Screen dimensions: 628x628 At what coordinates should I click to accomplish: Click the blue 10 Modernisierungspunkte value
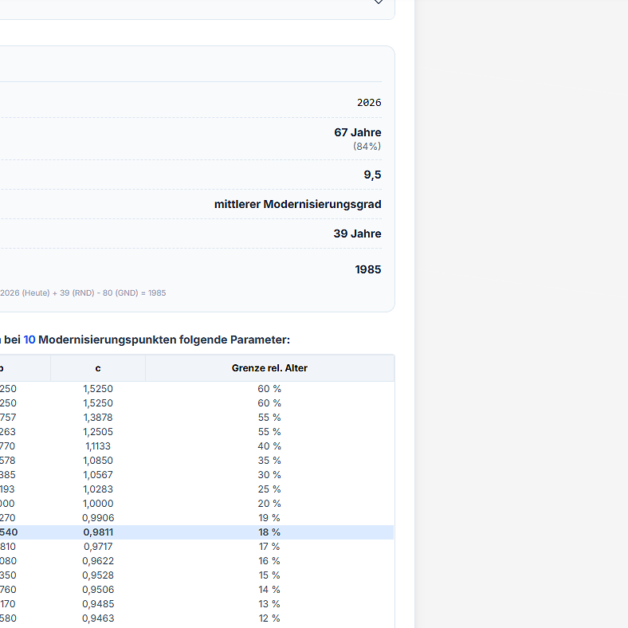[x=29, y=340]
